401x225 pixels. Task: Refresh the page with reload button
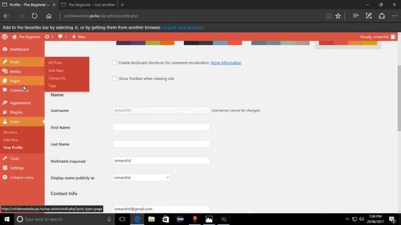pos(34,16)
